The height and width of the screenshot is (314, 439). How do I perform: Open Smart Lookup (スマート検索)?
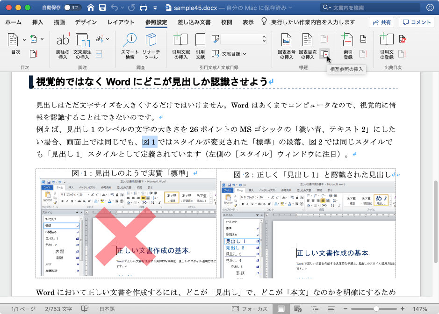(x=130, y=46)
